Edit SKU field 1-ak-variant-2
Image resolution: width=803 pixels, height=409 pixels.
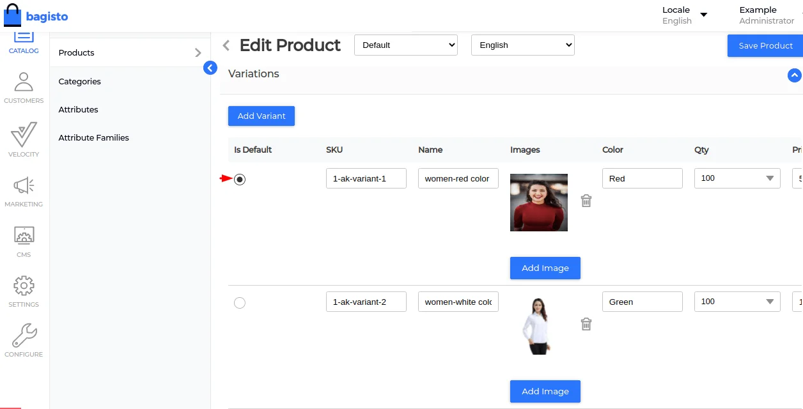tap(366, 302)
